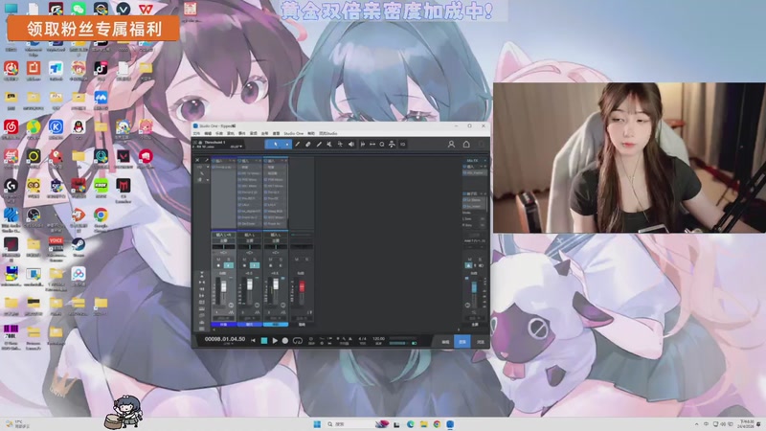Select the Paint pencil tool in toolbar
The width and height of the screenshot is (766, 431).
pyautogui.click(x=298, y=145)
